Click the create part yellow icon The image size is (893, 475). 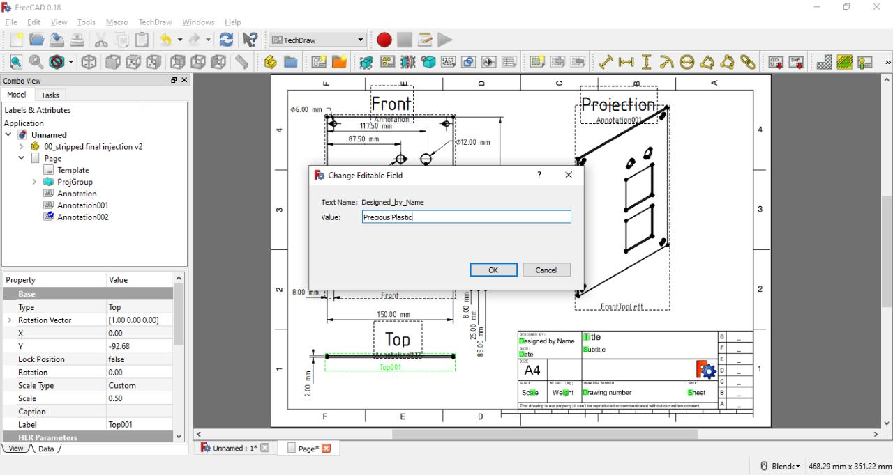pyautogui.click(x=271, y=63)
